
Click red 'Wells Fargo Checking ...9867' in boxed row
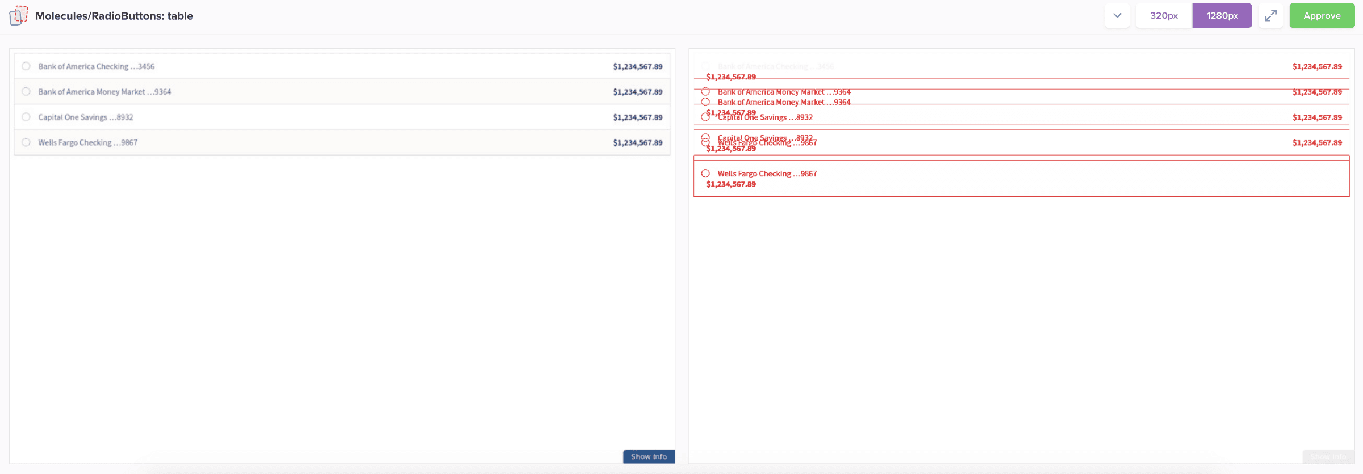767,173
